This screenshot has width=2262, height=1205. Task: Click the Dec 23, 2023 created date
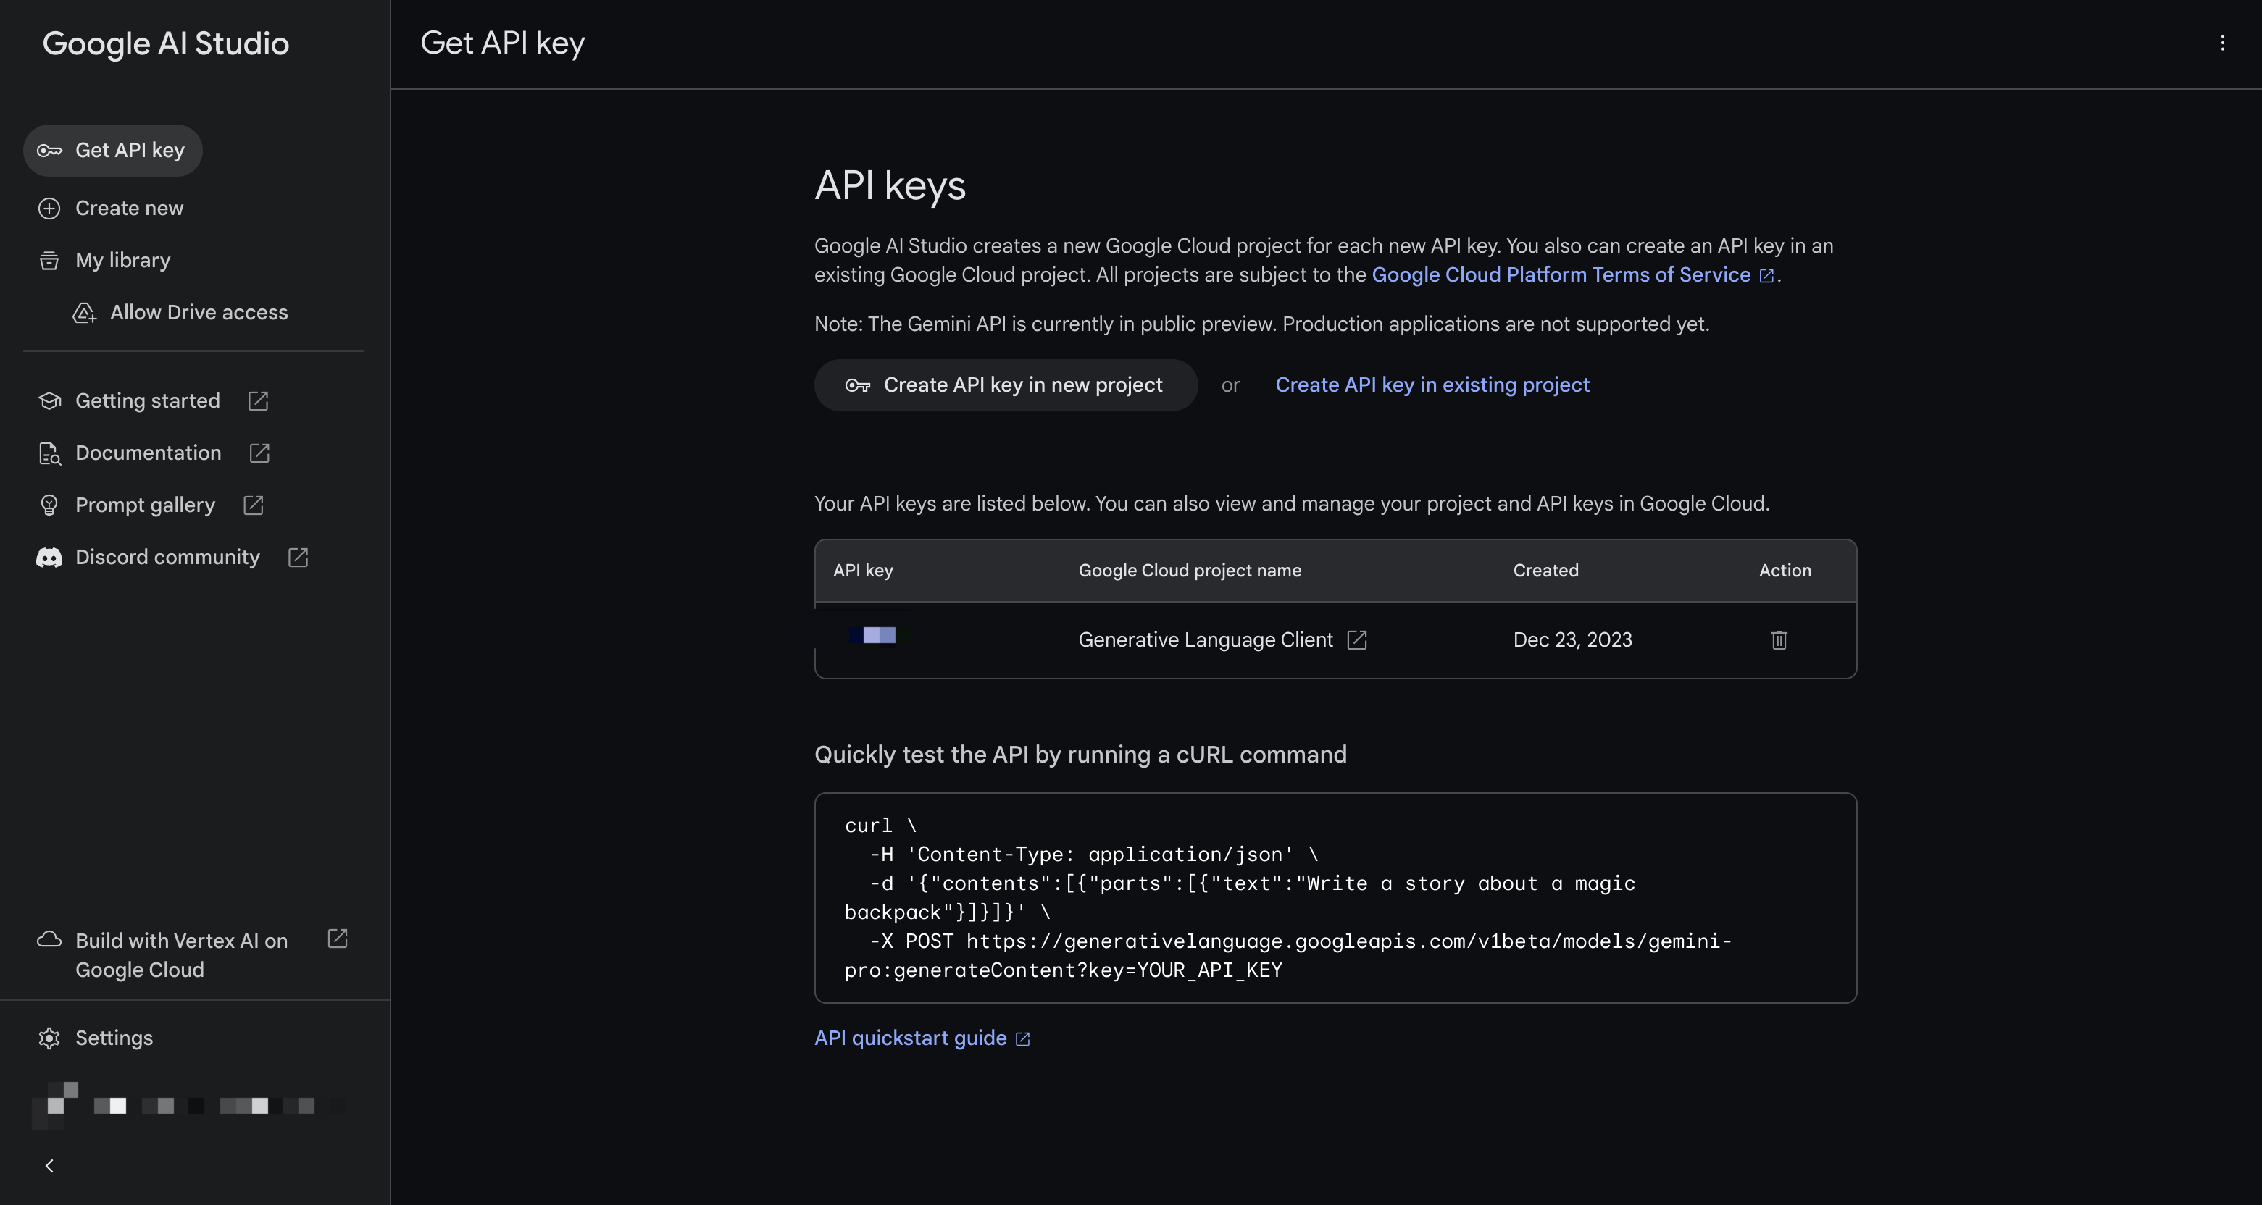[x=1572, y=640]
